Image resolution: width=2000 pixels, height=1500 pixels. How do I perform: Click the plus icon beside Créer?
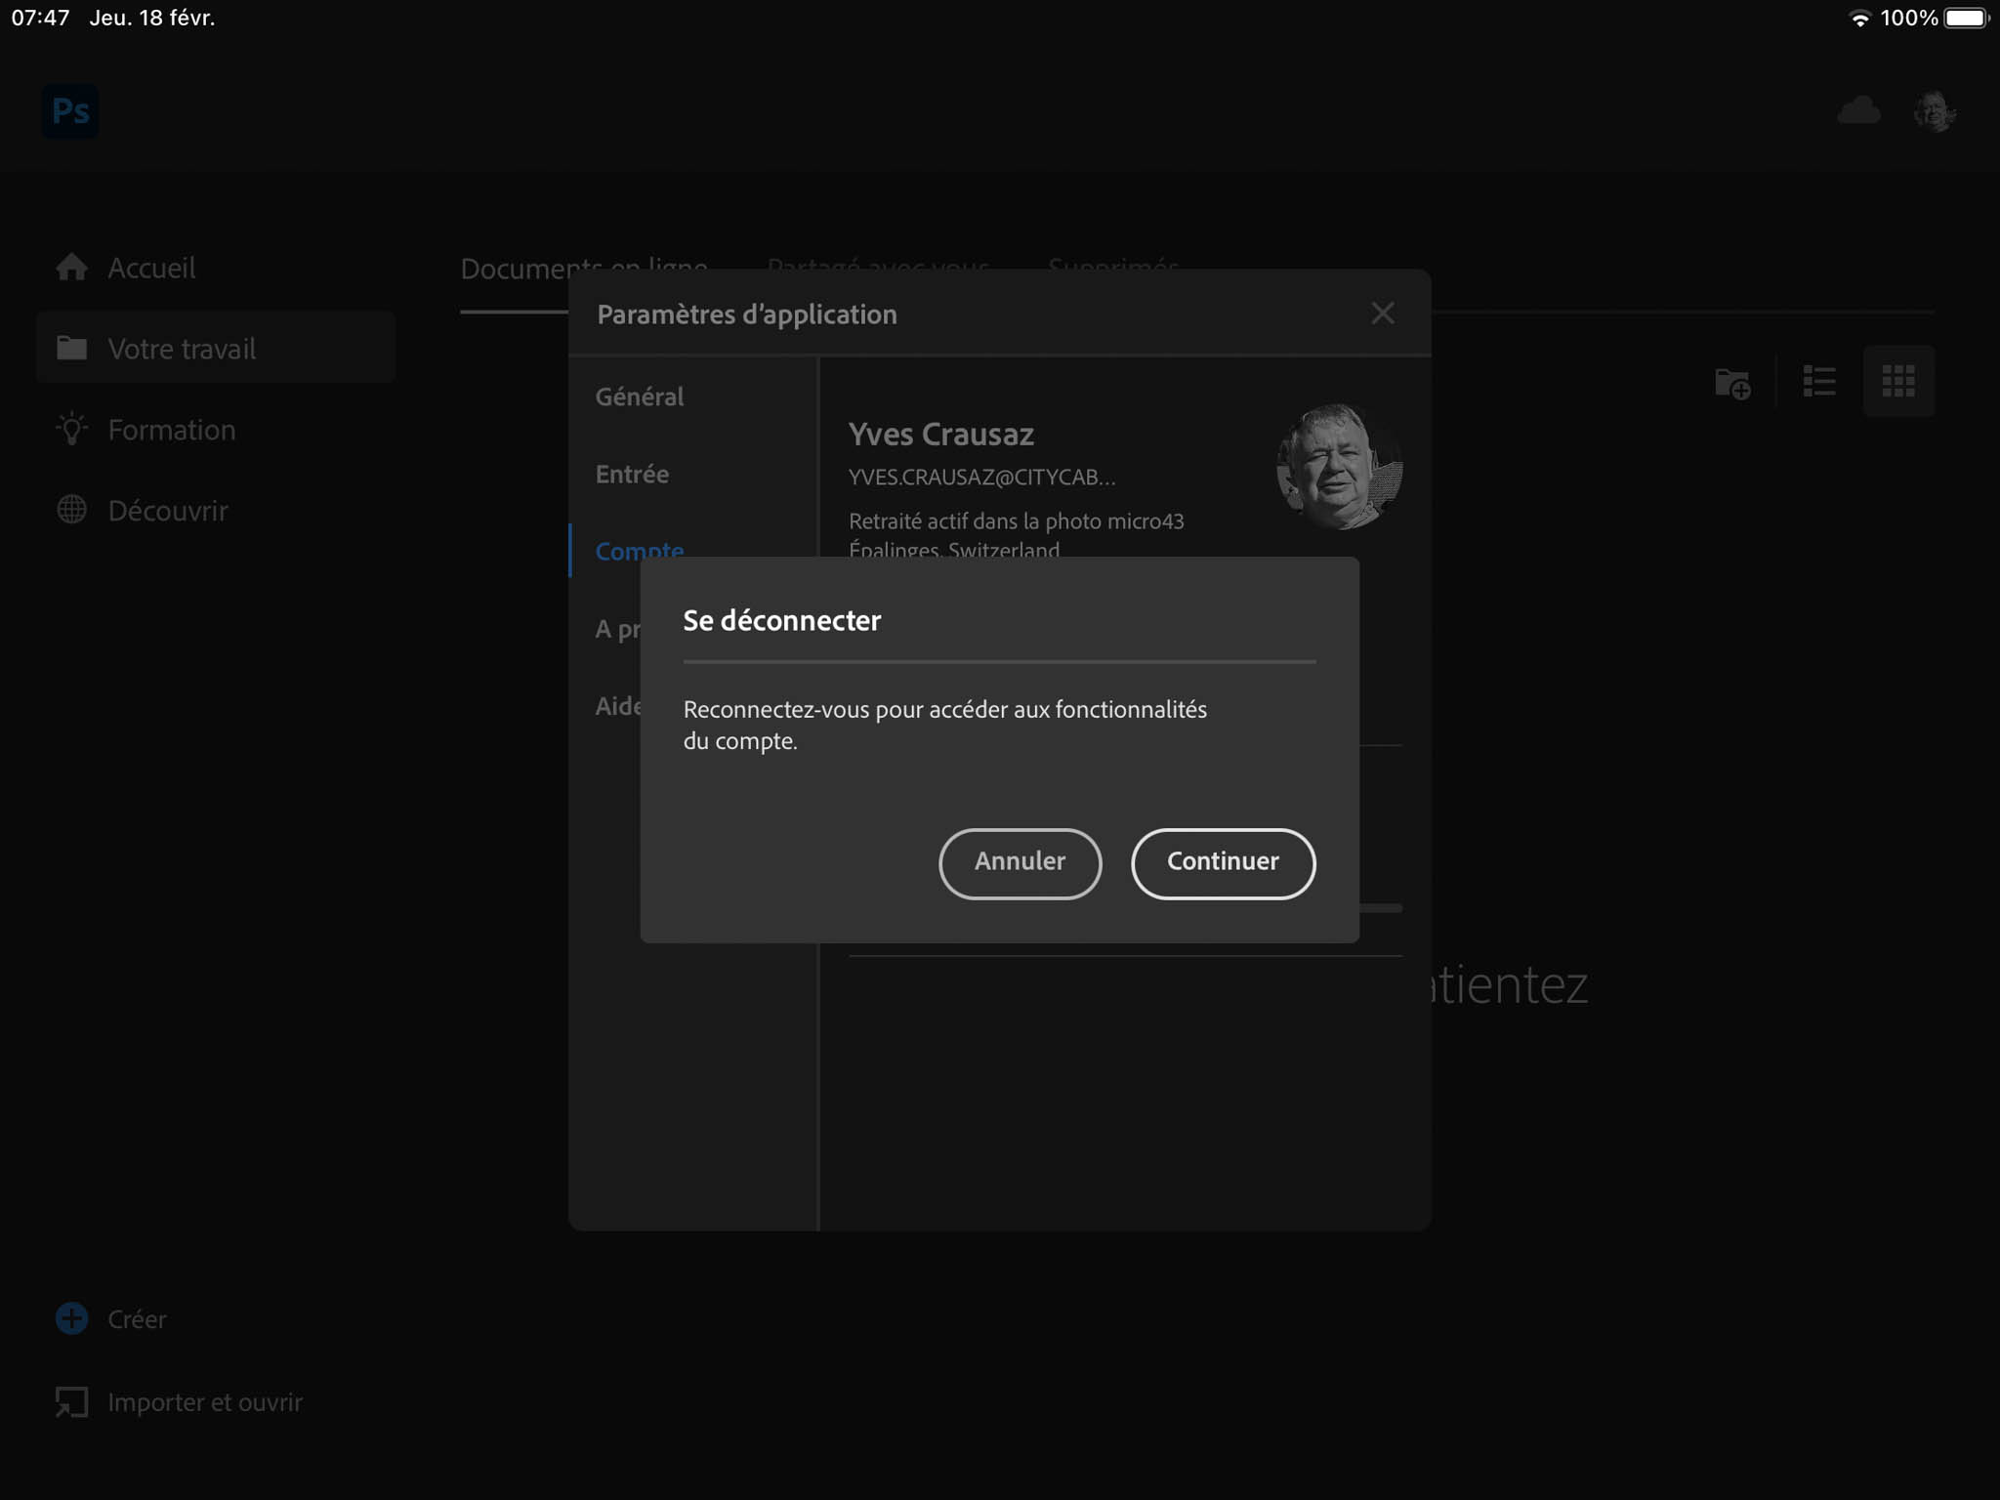coord(71,1318)
